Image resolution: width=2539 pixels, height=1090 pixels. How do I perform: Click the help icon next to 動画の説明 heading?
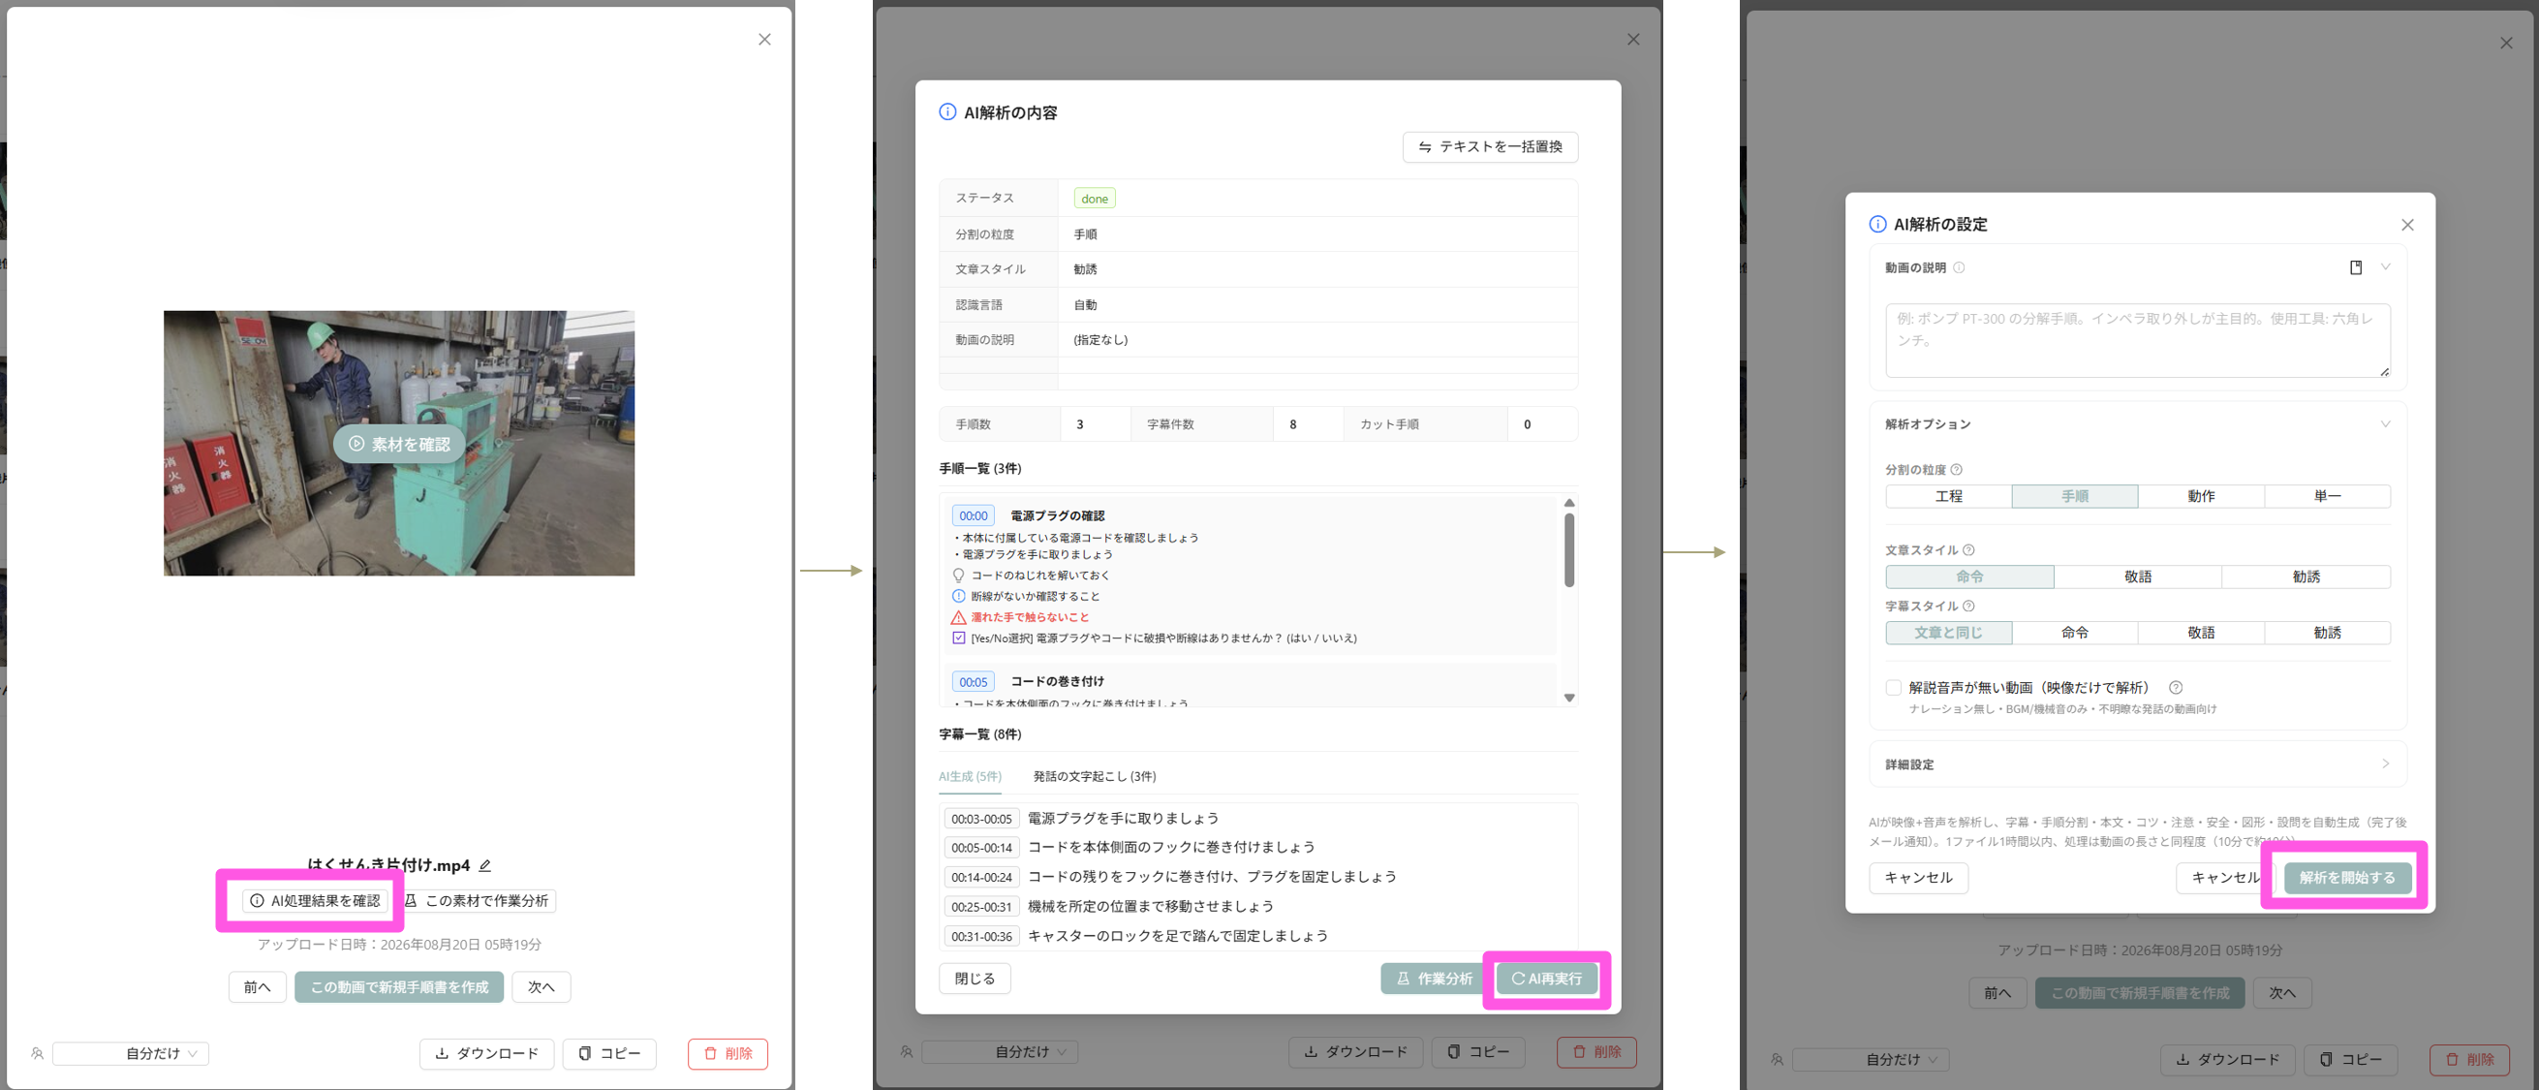[x=1960, y=268]
